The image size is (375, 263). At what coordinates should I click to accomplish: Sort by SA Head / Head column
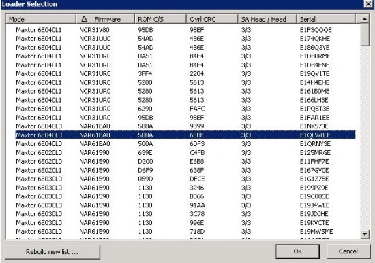coord(267,19)
